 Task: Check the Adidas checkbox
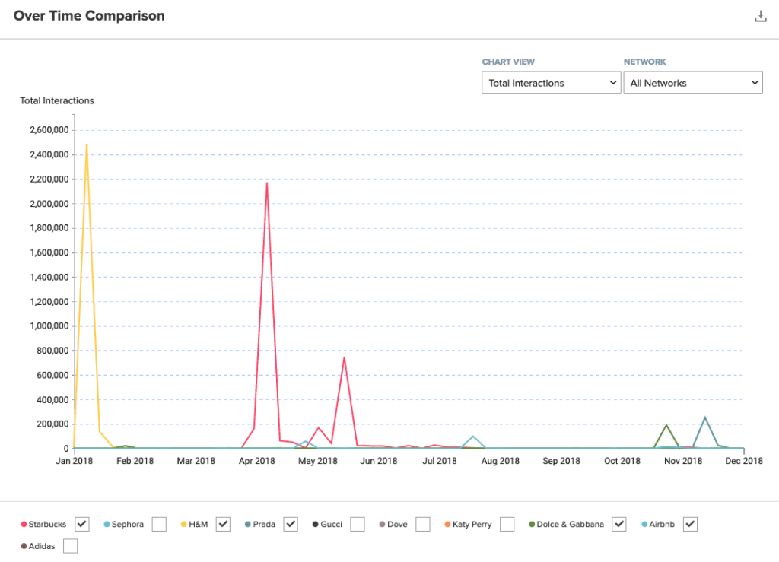70,546
